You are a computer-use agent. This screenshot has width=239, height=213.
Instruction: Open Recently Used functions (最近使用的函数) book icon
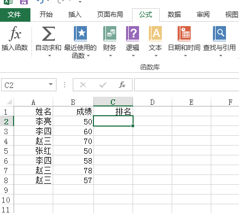pos(80,34)
